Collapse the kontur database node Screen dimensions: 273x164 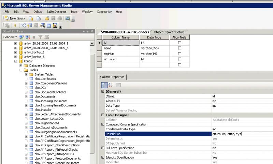tap(16, 61)
